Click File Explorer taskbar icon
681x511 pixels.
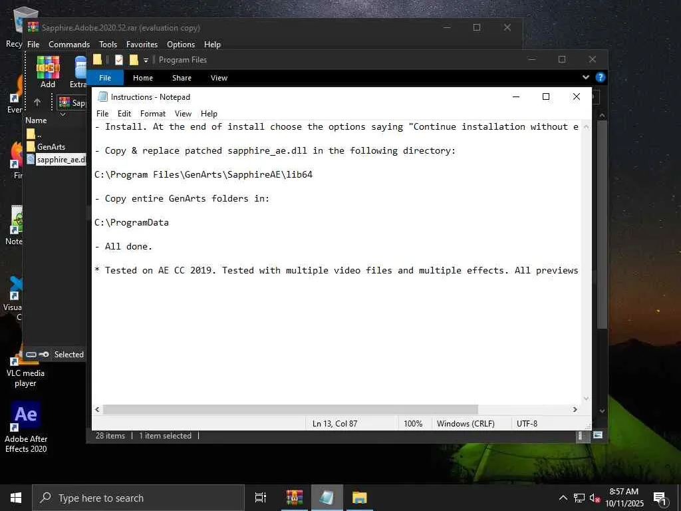(x=360, y=498)
